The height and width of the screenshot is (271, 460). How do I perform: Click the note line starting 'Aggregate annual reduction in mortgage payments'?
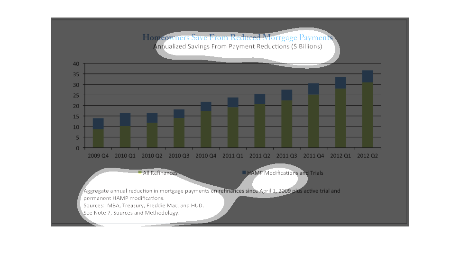pyautogui.click(x=212, y=191)
